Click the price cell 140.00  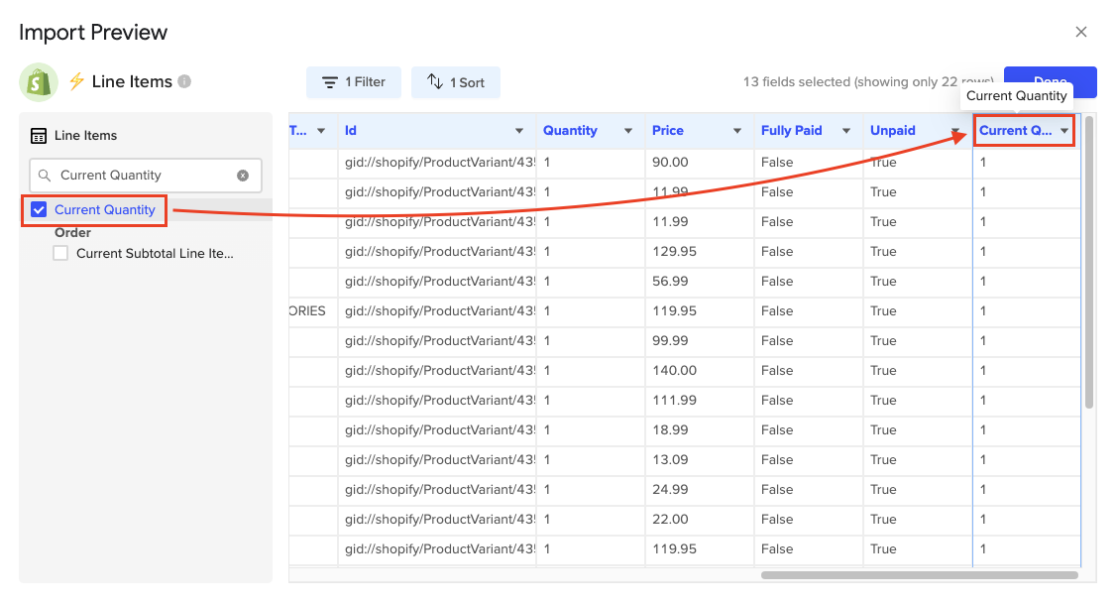(x=700, y=371)
